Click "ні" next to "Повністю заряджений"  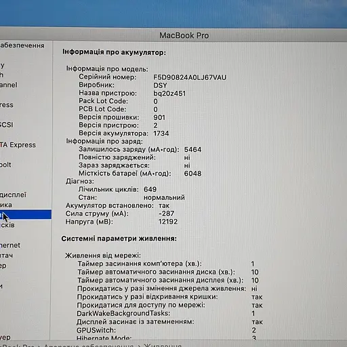point(187,157)
